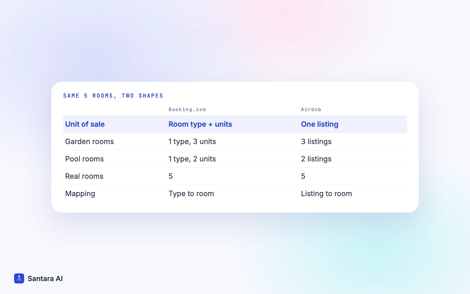470x294 pixels.
Task: Click the 'One listing' header cell
Action: pyautogui.click(x=320, y=124)
